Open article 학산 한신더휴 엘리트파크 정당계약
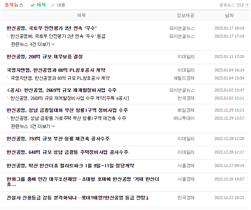Image resolution: width=251 pixels, height=210 pixels. [x=70, y=166]
